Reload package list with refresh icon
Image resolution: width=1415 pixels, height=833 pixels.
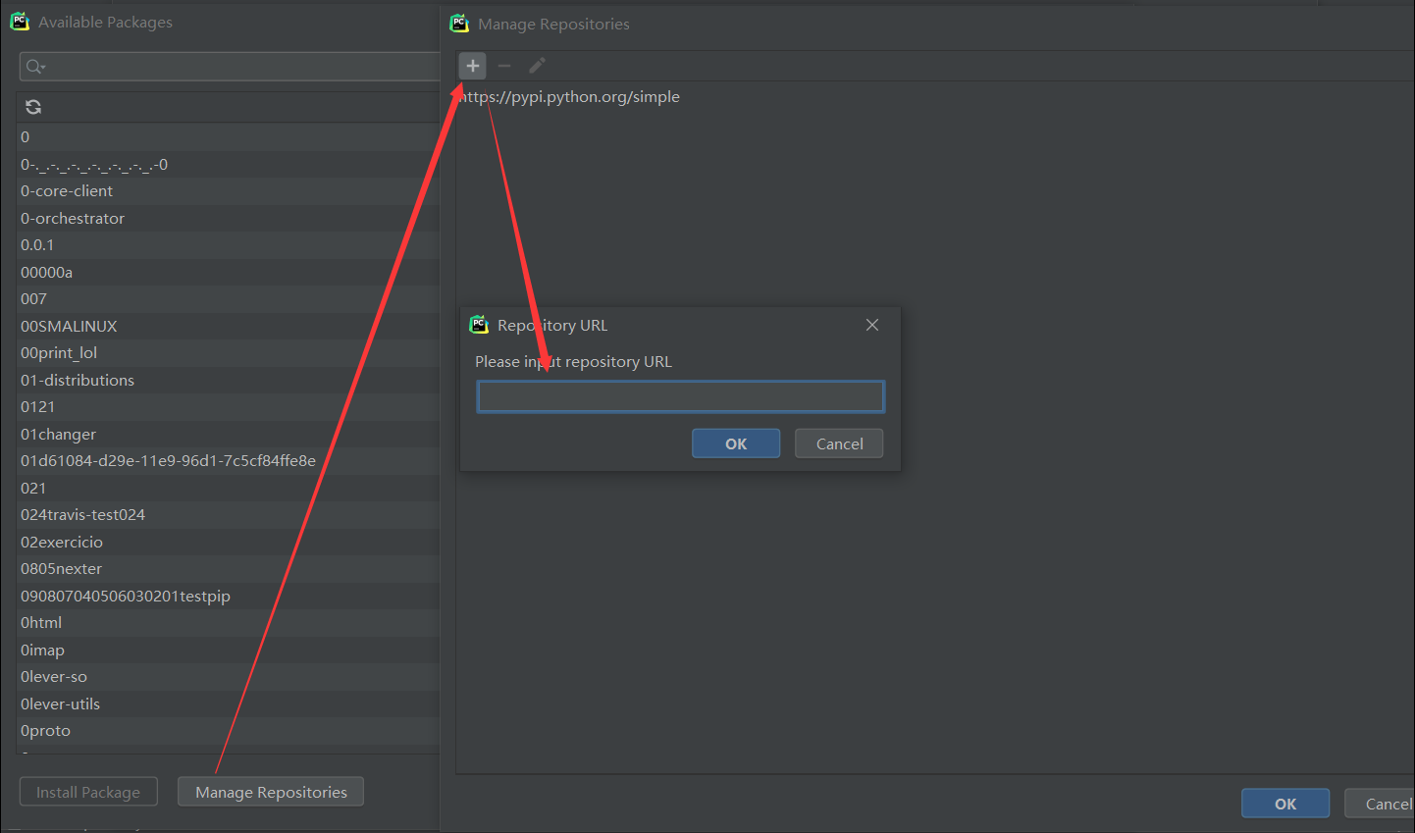tap(33, 107)
